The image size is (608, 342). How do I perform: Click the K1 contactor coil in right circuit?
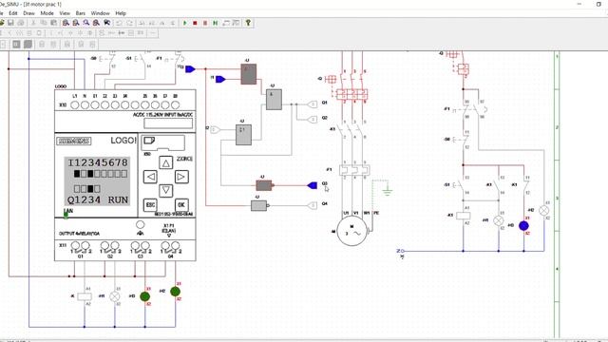(464, 216)
